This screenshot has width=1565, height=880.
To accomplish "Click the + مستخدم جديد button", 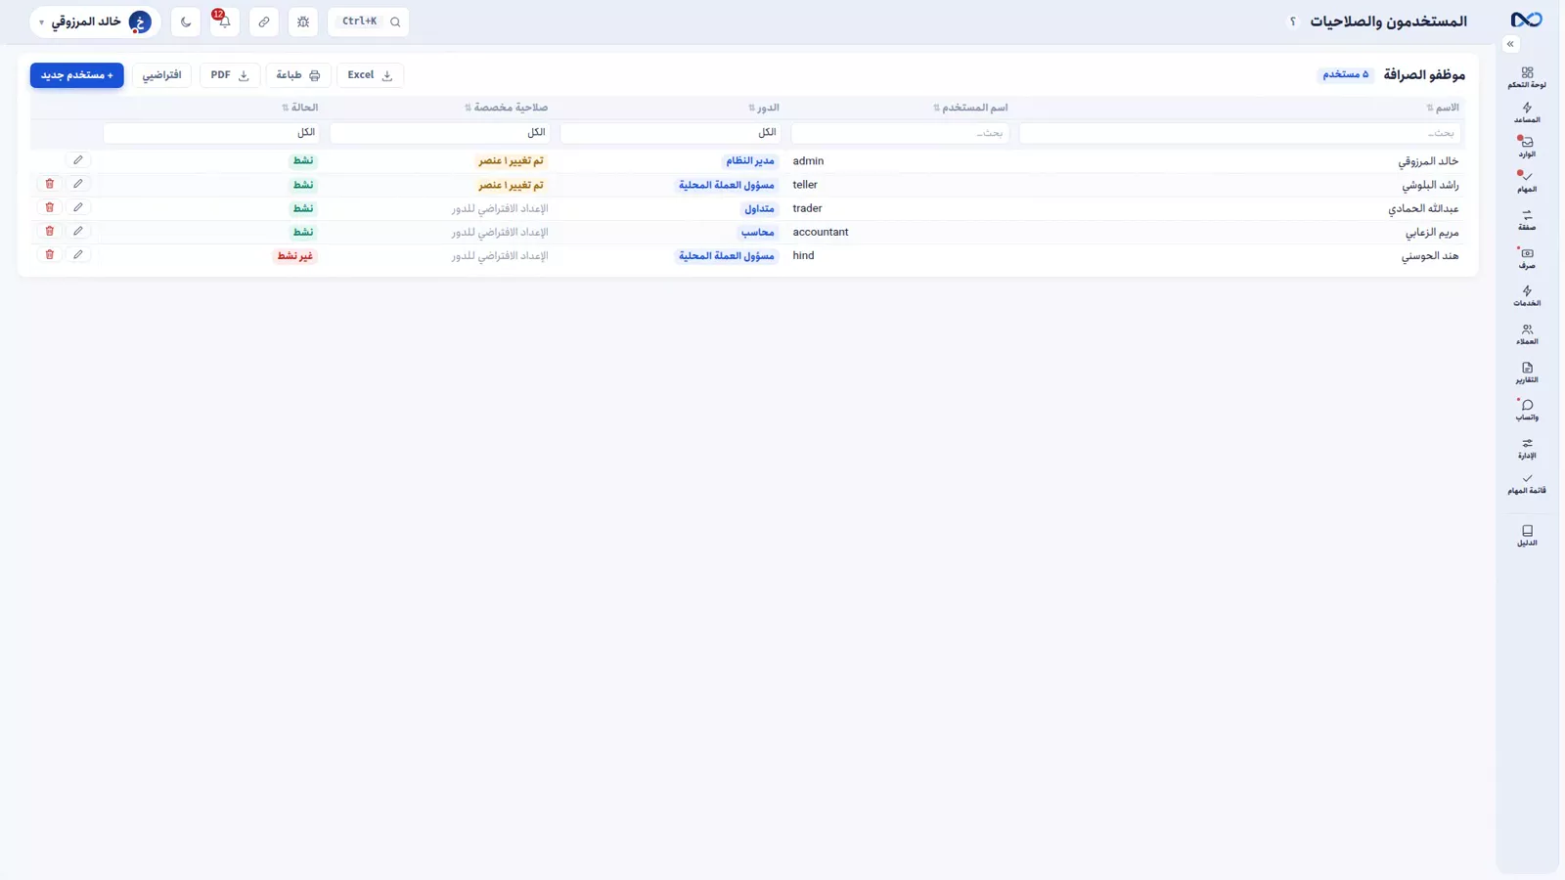I will pyautogui.click(x=77, y=75).
